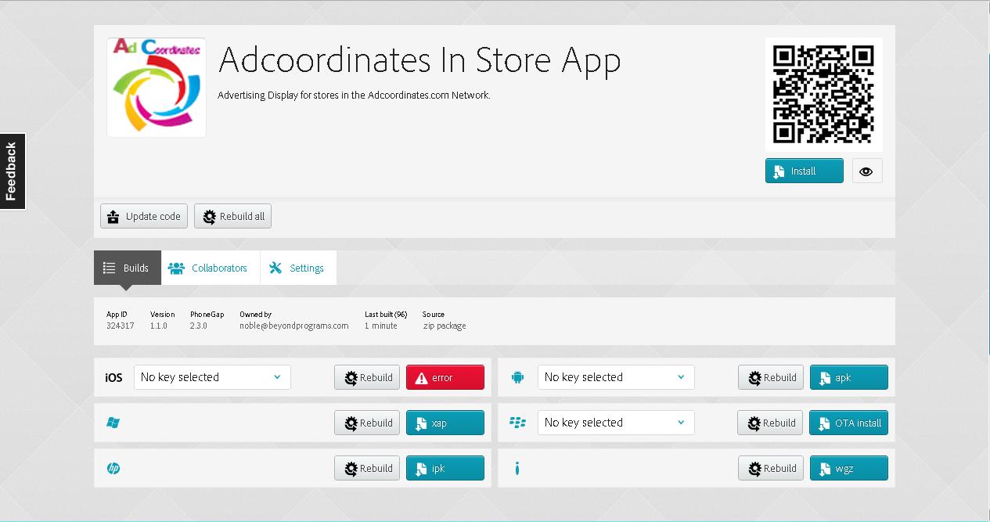Download the Windows Phone xap

[x=445, y=423]
